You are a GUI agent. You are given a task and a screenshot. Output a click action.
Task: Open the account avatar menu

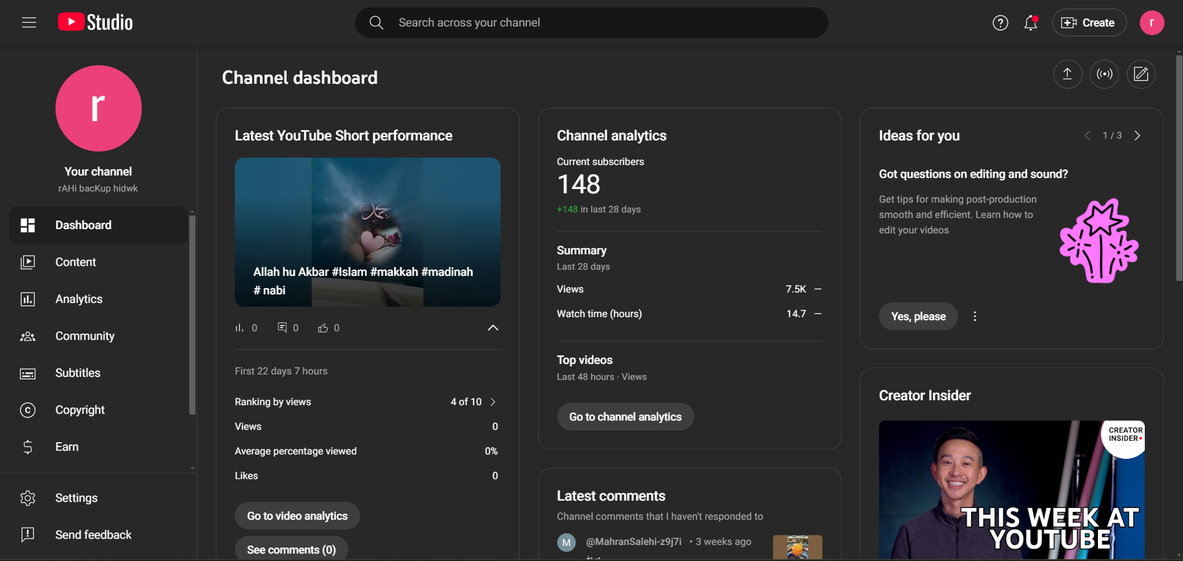pos(1152,23)
